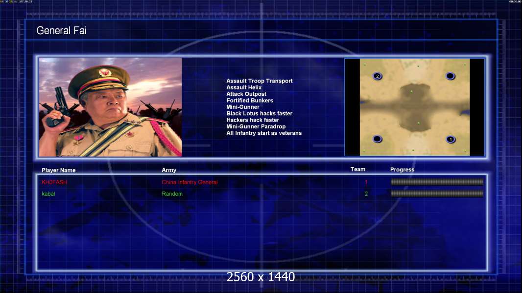Viewport: 522px width, 293px height.
Task: Click team number 1 for KH0FASH
Action: pos(366,182)
